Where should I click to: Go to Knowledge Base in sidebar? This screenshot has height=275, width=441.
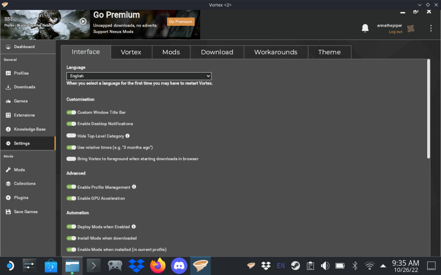pos(29,129)
